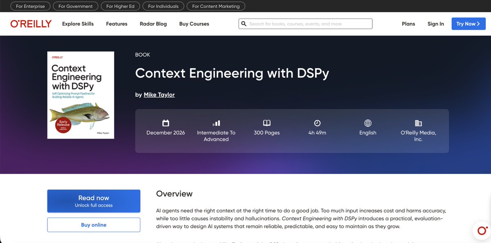Focus the books and courses search field
This screenshot has width=491, height=243.
[306, 24]
